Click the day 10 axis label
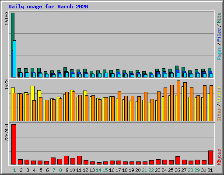Screen dimensions: 224x175 [72, 170]
